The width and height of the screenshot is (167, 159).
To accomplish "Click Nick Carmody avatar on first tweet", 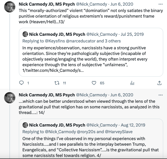I will [x=10, y=7].
